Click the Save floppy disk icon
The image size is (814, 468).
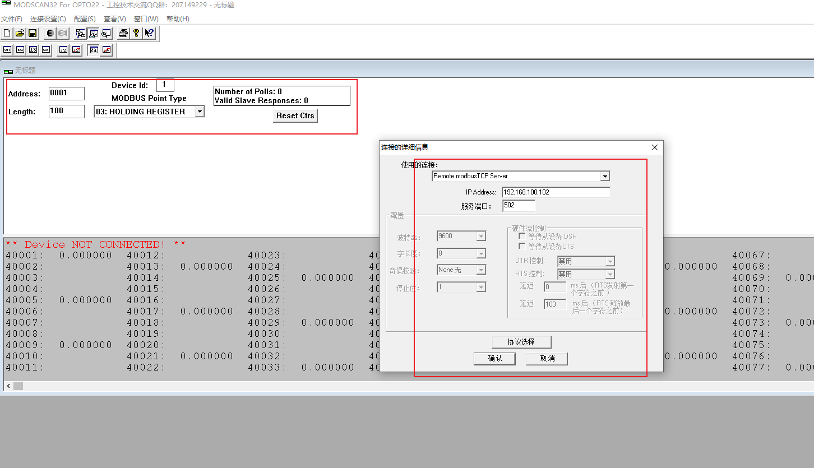click(33, 34)
